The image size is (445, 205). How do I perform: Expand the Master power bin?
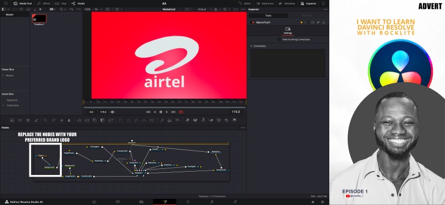3,76
